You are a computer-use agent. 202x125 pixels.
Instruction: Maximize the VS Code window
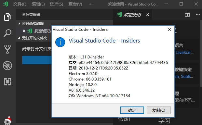[181, 4]
